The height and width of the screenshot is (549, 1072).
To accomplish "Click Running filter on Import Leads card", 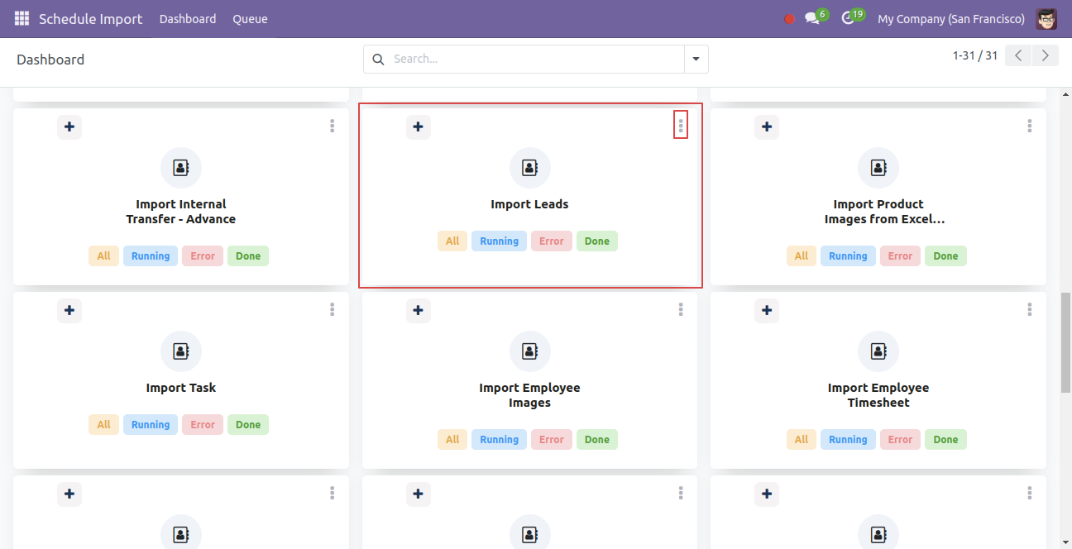I will click(500, 241).
